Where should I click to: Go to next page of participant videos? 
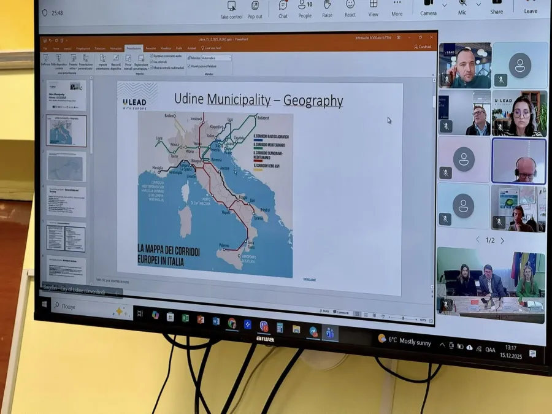[502, 240]
